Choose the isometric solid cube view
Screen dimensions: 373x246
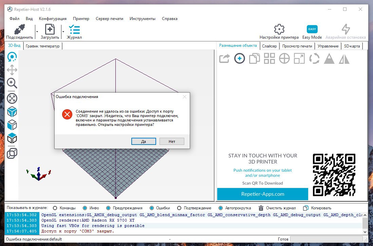click(x=12, y=112)
